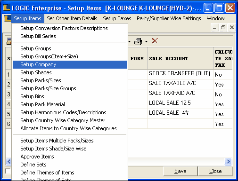Select Allocate Items to Country Wise Categories

(x=70, y=128)
